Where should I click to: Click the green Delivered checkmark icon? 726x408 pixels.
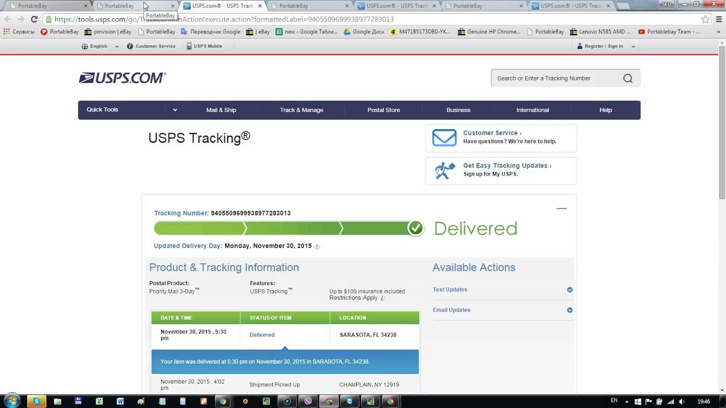click(x=416, y=228)
